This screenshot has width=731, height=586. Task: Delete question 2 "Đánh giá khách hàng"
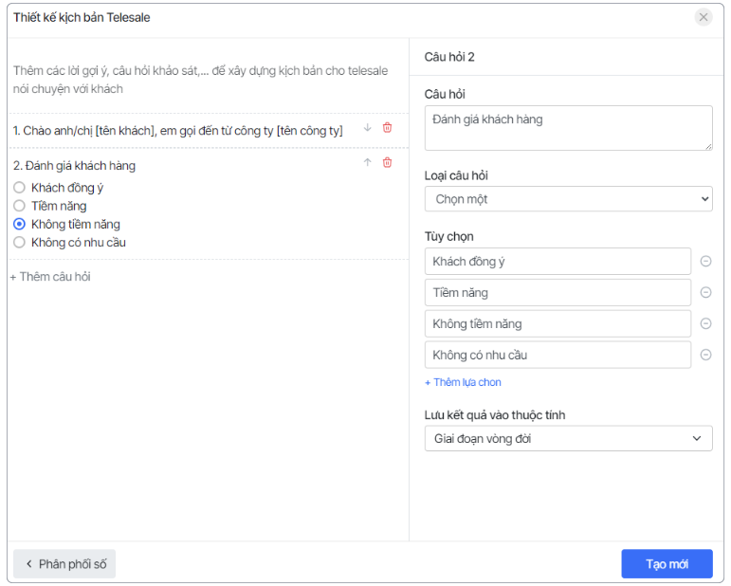[x=387, y=163]
